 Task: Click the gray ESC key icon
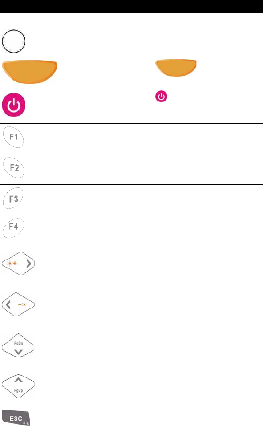pyautogui.click(x=16, y=418)
